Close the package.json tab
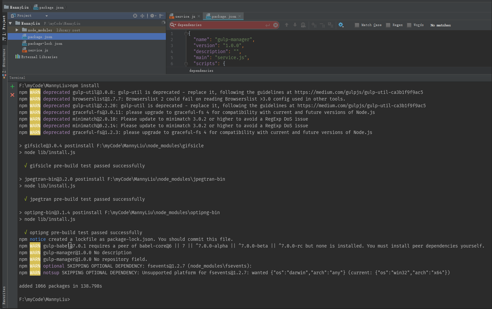The width and height of the screenshot is (492, 309). [x=239, y=16]
